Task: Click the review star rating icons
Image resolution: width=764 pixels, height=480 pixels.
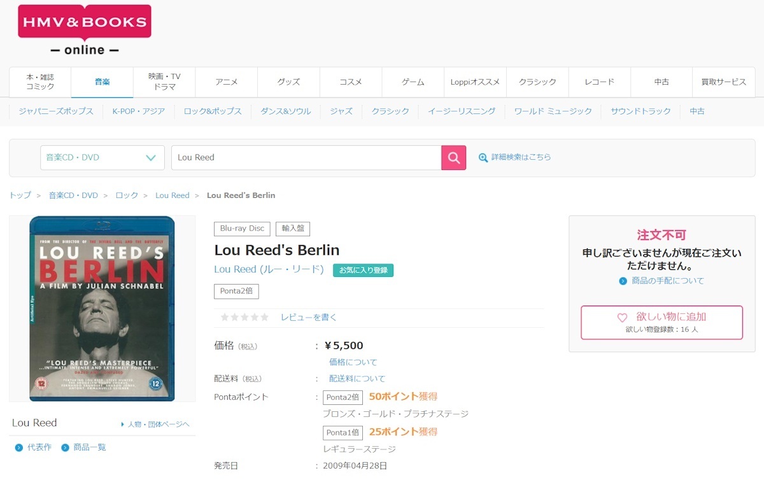Action: click(x=244, y=317)
